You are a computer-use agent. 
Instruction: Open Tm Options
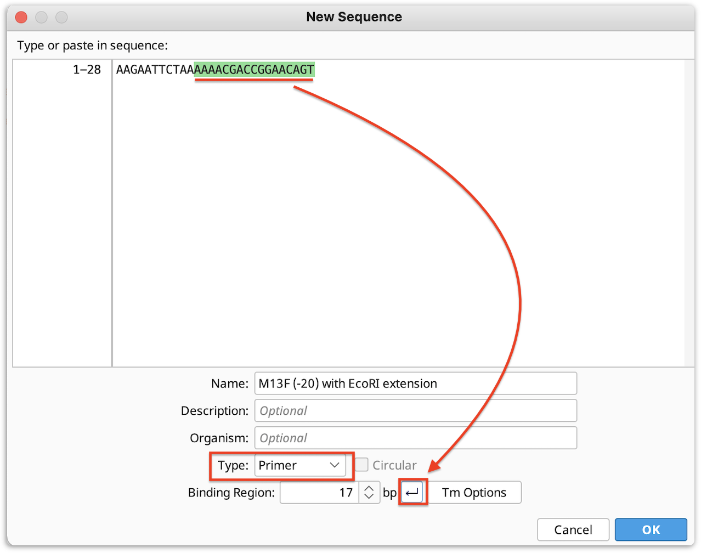click(x=474, y=493)
